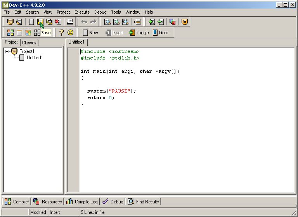298x217 pixels.
Task: Click the Run window icon
Action: pyautogui.click(x=19, y=33)
